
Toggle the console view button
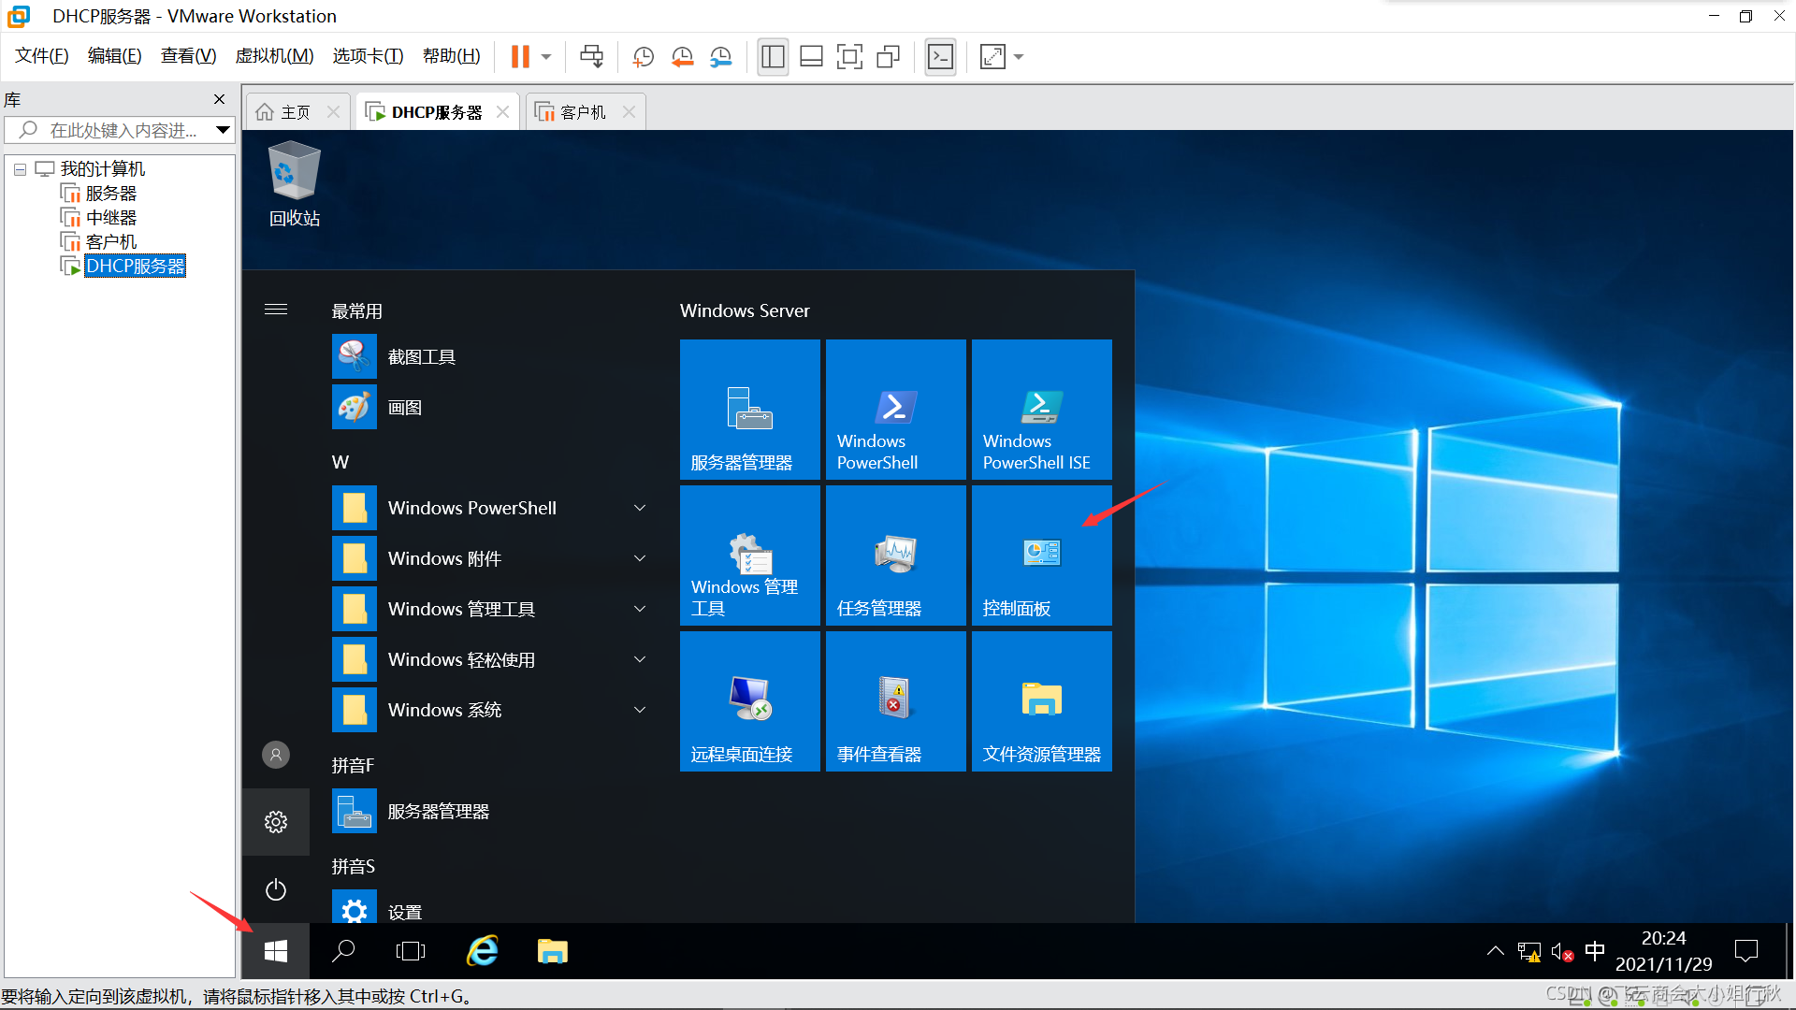940,57
